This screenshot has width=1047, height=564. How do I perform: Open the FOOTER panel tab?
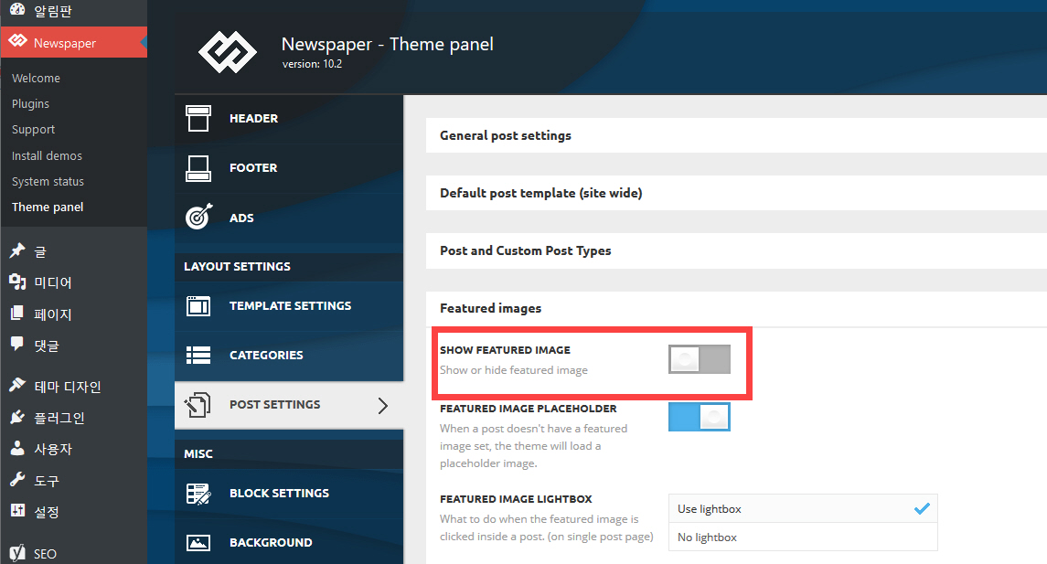coord(289,168)
